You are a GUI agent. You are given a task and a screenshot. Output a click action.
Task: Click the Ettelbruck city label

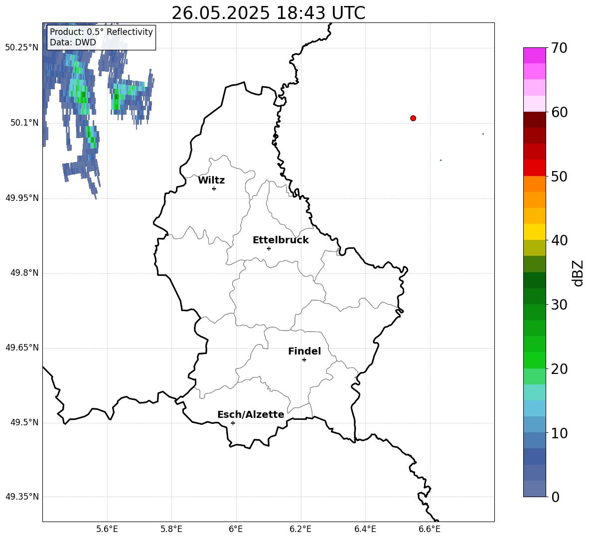click(x=281, y=240)
